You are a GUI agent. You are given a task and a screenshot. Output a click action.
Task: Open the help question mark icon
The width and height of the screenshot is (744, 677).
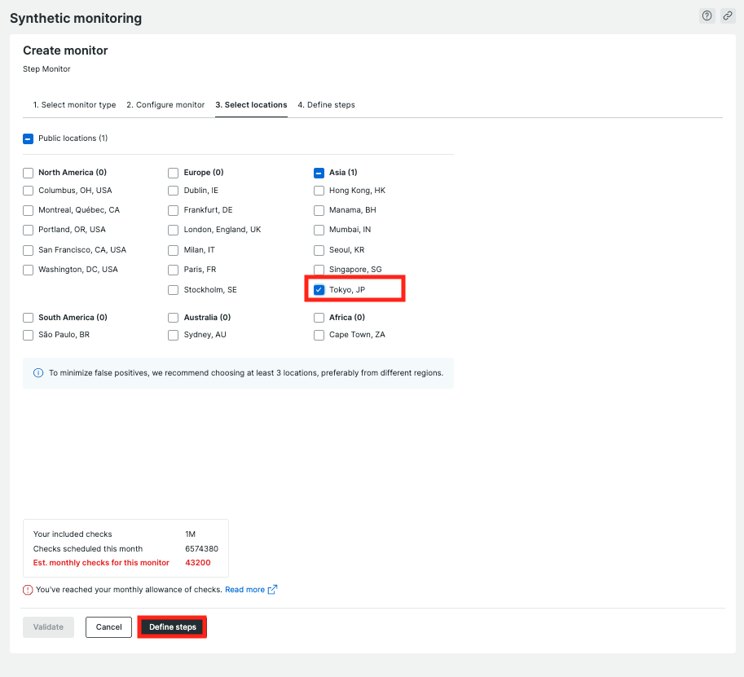pos(707,15)
